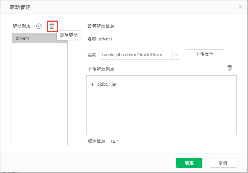Click the 设置驱动信息 section heading
The image size is (248, 173).
101,26
